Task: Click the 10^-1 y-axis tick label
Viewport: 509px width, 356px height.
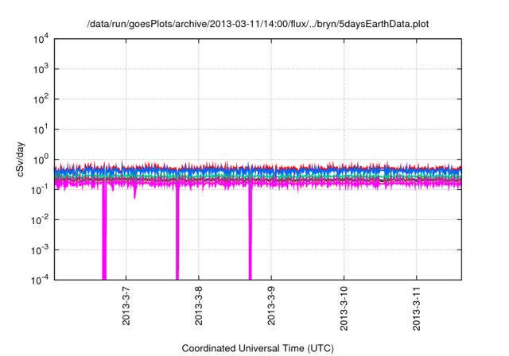Action: point(41,190)
